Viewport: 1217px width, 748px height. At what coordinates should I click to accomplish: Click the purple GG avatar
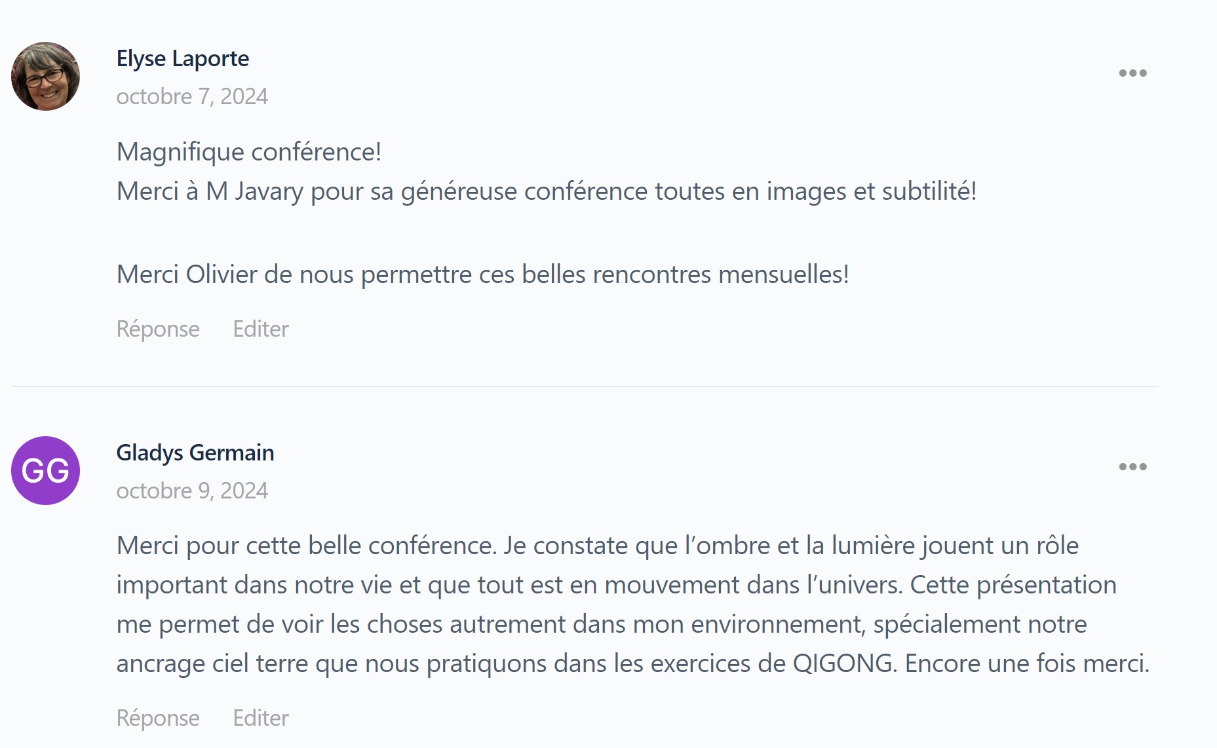pyautogui.click(x=45, y=470)
